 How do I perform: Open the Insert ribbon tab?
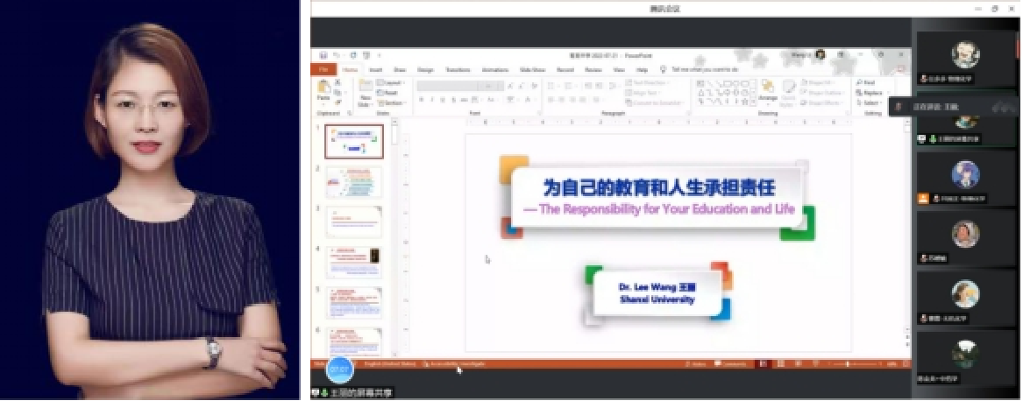(375, 69)
